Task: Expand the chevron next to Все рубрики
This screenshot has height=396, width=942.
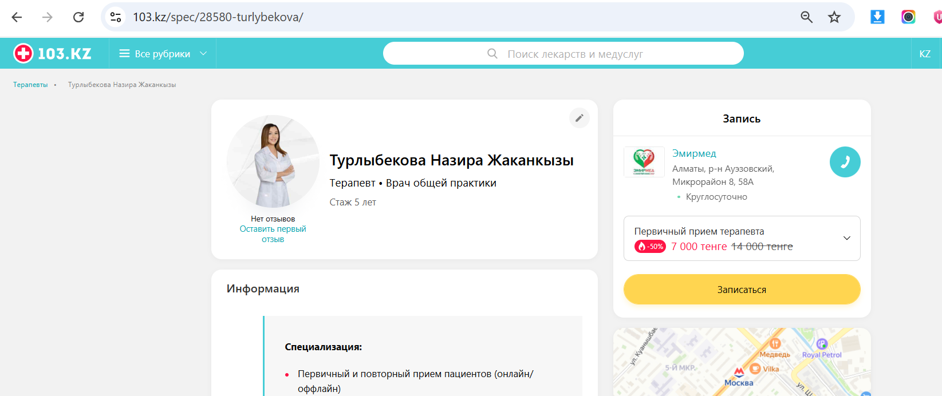Action: pyautogui.click(x=203, y=54)
